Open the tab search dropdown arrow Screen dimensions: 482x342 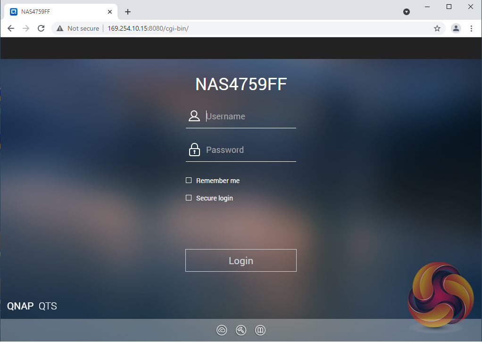[407, 12]
